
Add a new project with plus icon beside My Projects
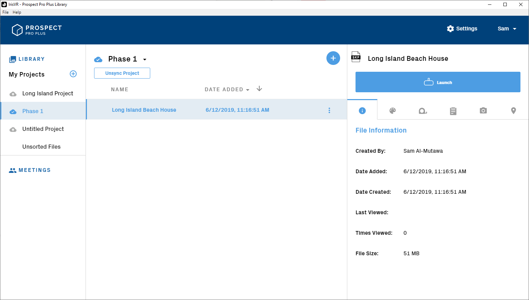coord(73,74)
